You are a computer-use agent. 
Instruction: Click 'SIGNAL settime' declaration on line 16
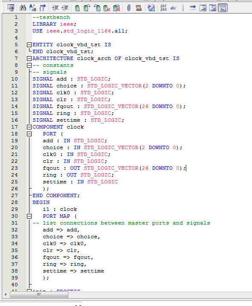pyautogui.click(x=78, y=120)
